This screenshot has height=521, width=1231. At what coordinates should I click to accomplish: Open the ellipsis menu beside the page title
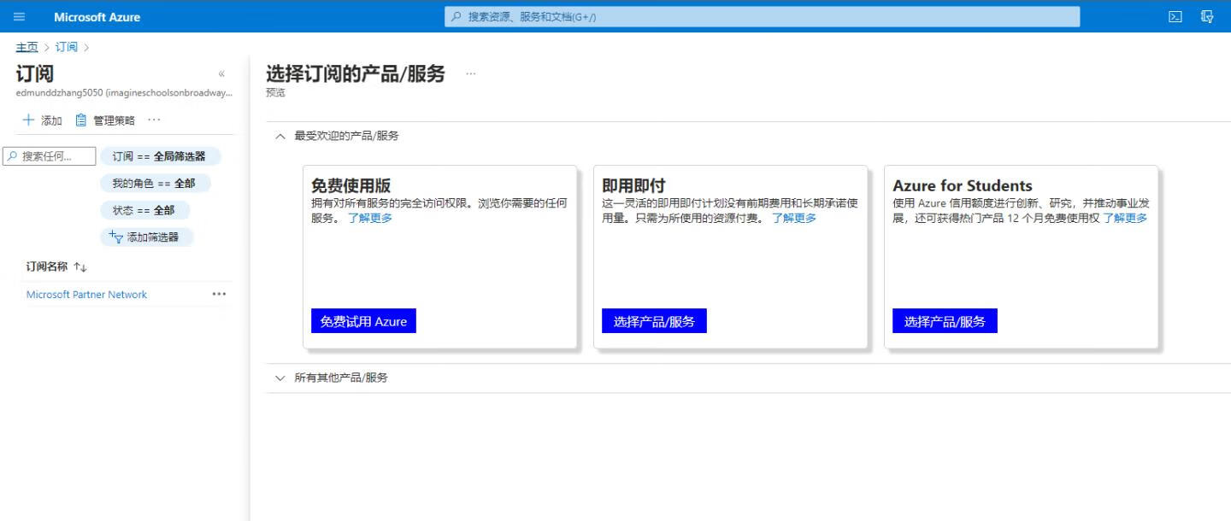pyautogui.click(x=470, y=73)
